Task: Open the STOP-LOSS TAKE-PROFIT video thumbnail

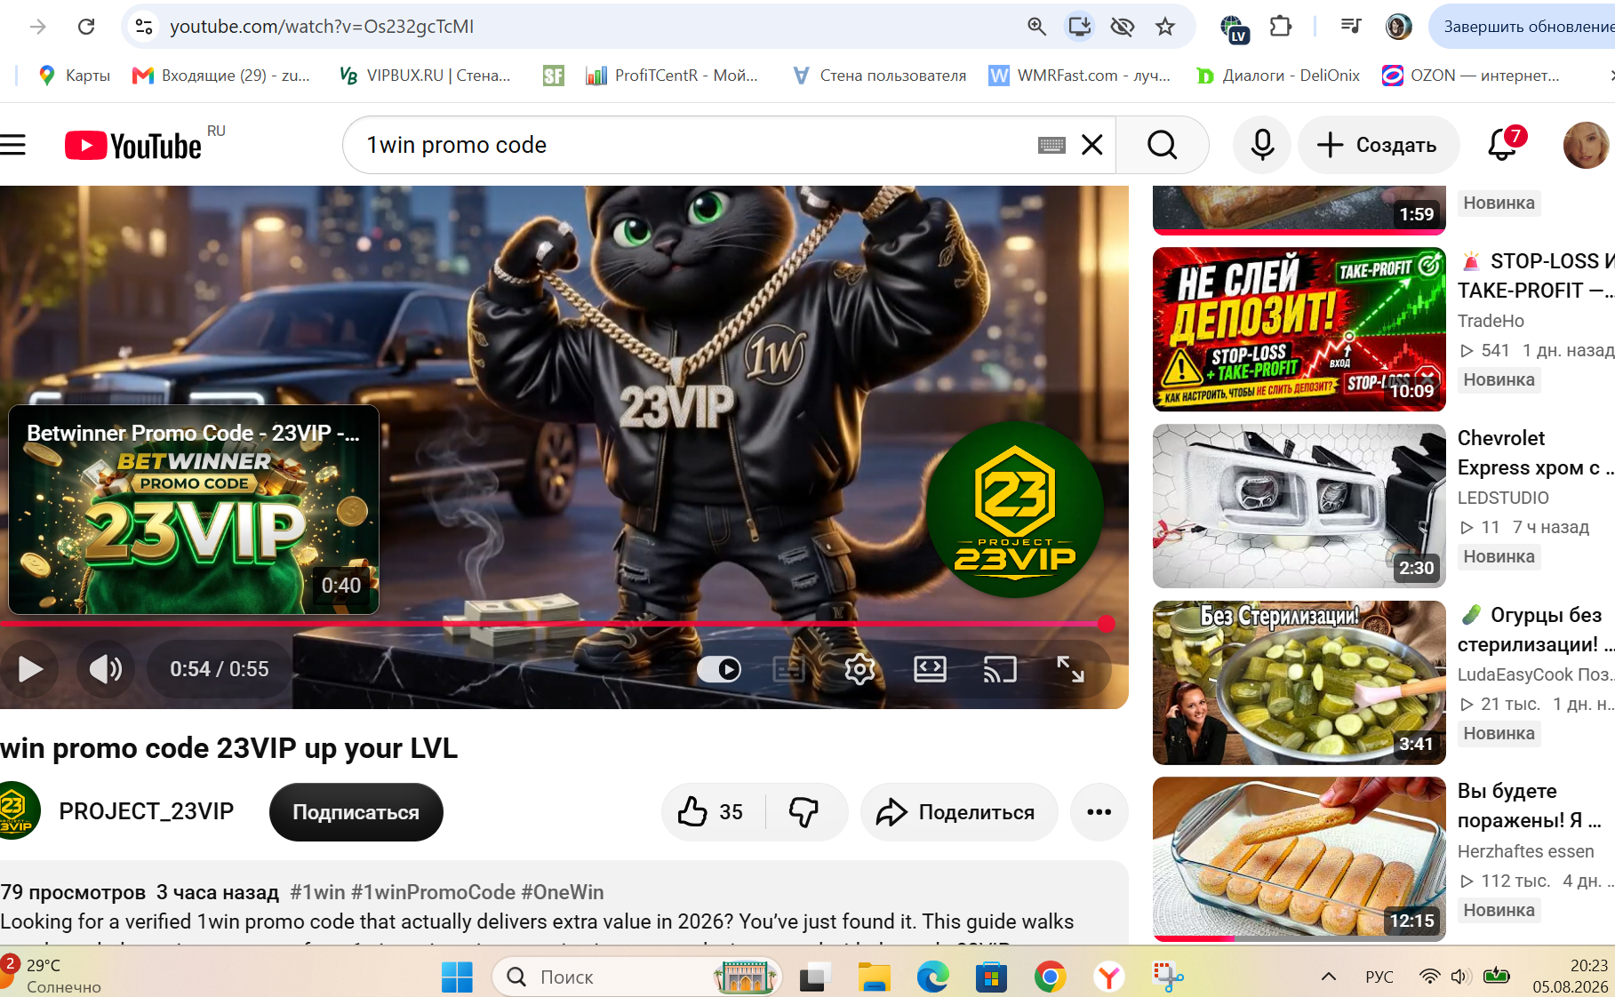Action: [x=1299, y=329]
